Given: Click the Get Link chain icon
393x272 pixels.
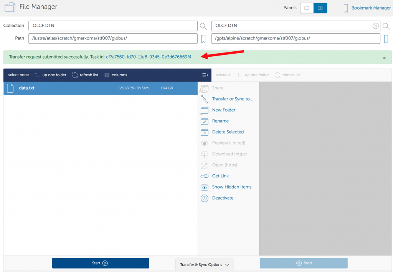Looking at the screenshot, I should point(205,176).
